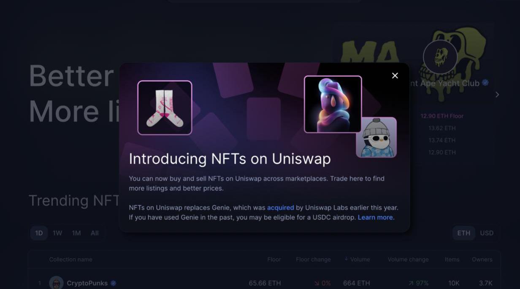The width and height of the screenshot is (520, 289).
Task: Advance carousel with right chevron arrow
Action: click(x=497, y=94)
